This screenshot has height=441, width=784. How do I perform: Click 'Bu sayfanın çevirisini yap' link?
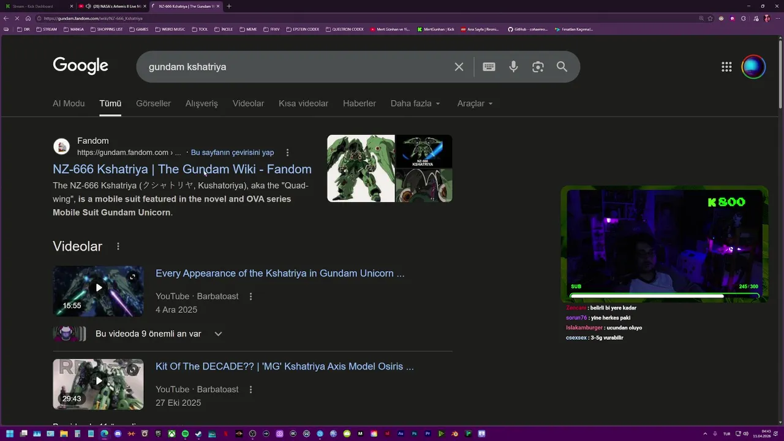coord(232,153)
